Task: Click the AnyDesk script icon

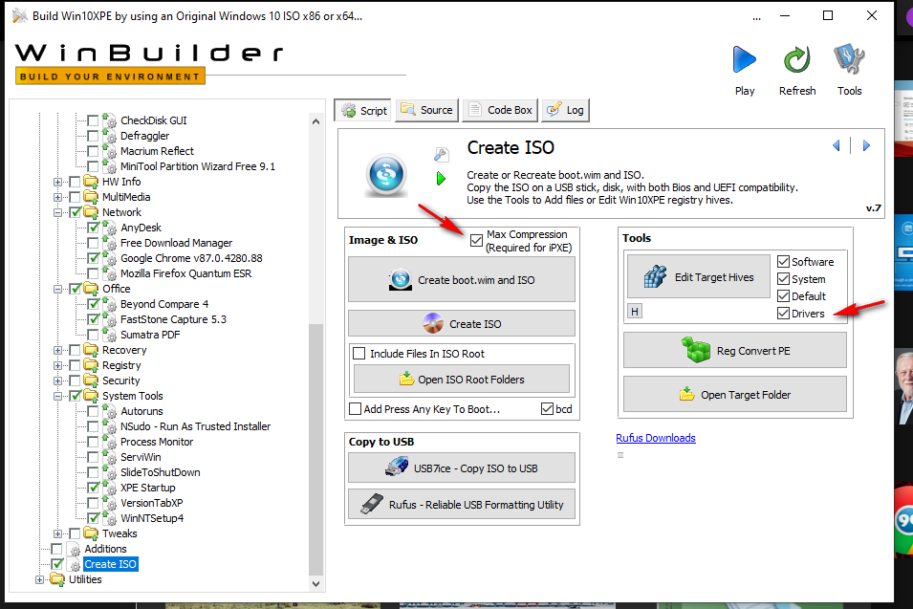Action: [x=110, y=228]
